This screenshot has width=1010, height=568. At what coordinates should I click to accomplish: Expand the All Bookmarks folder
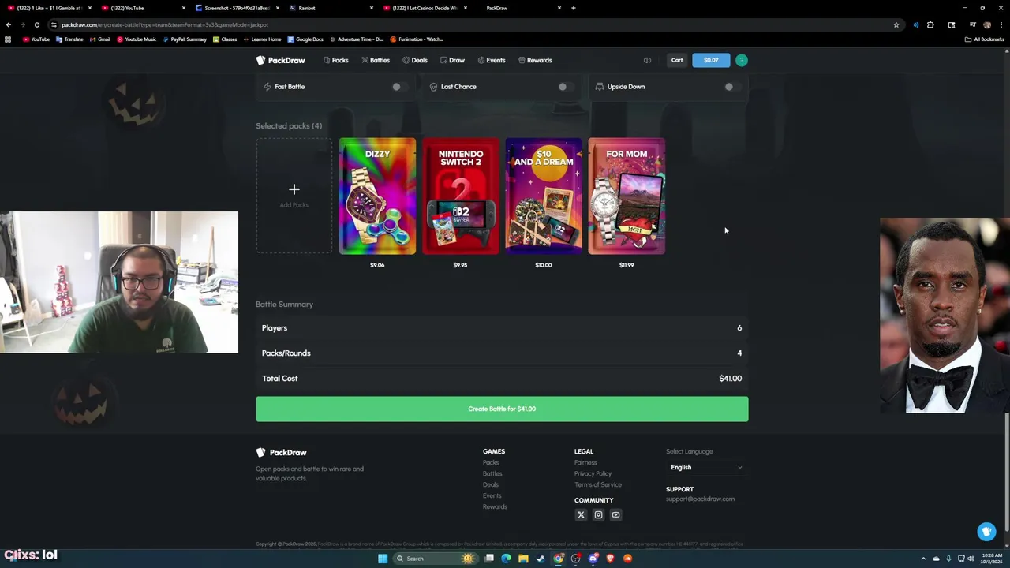tap(985, 39)
